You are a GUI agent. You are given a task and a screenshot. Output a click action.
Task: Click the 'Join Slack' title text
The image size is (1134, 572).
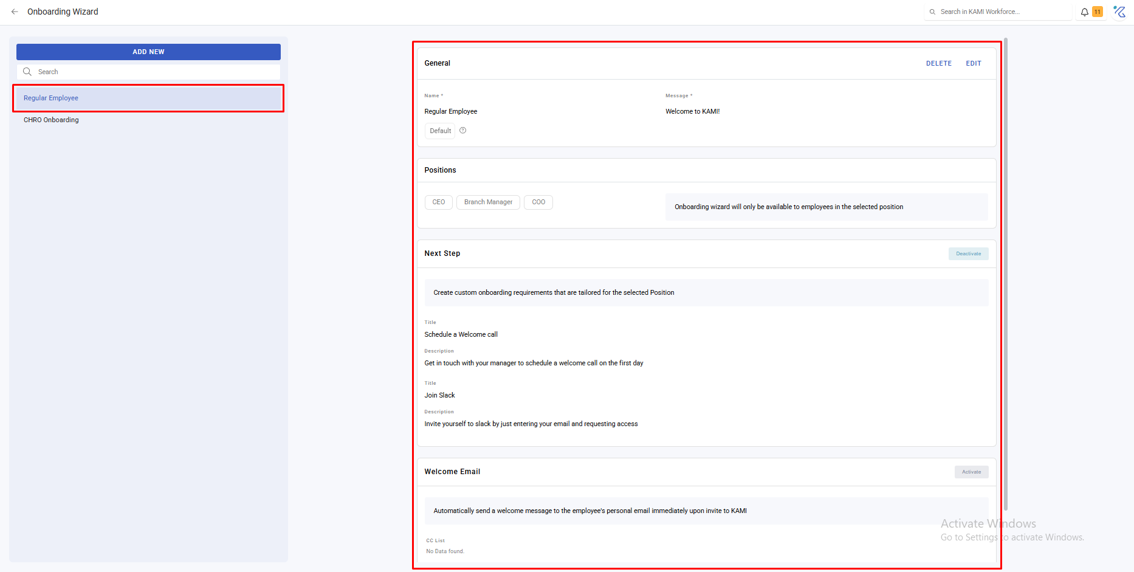(439, 395)
